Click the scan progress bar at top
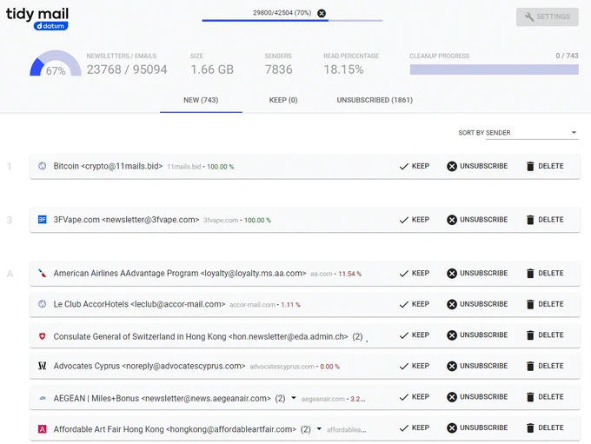This screenshot has width=591, height=444. pos(292,20)
